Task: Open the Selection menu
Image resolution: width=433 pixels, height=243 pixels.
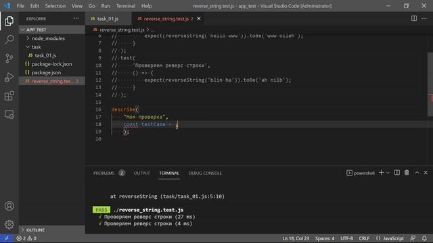Action: pyautogui.click(x=55, y=6)
